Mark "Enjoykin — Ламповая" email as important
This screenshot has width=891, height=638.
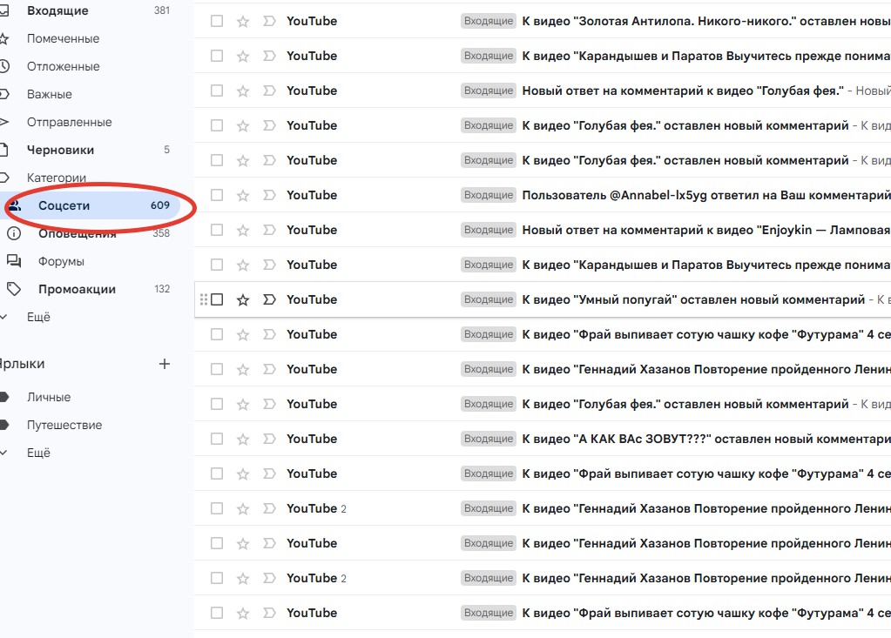pyautogui.click(x=269, y=230)
